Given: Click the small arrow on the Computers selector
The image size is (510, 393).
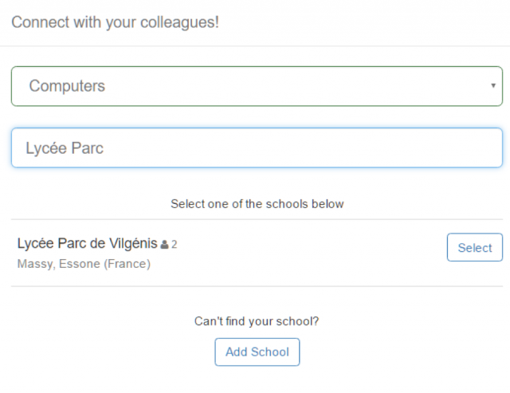Looking at the screenshot, I should 493,86.
